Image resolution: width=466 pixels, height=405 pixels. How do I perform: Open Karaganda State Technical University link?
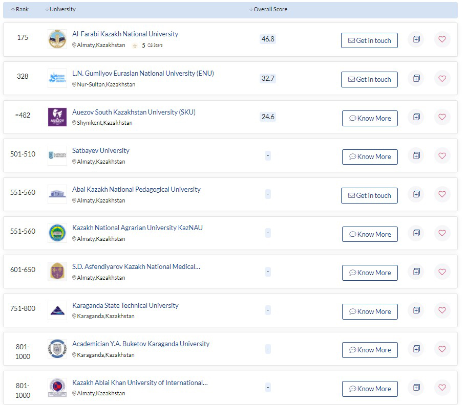tap(125, 305)
